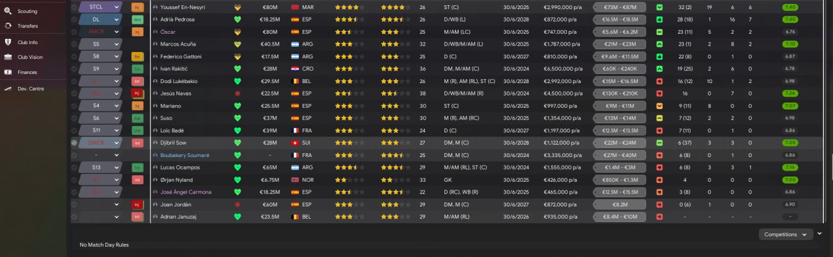Select the row checkbox for Joan Jordán
Image resolution: width=833 pixels, height=257 pixels.
74,204
